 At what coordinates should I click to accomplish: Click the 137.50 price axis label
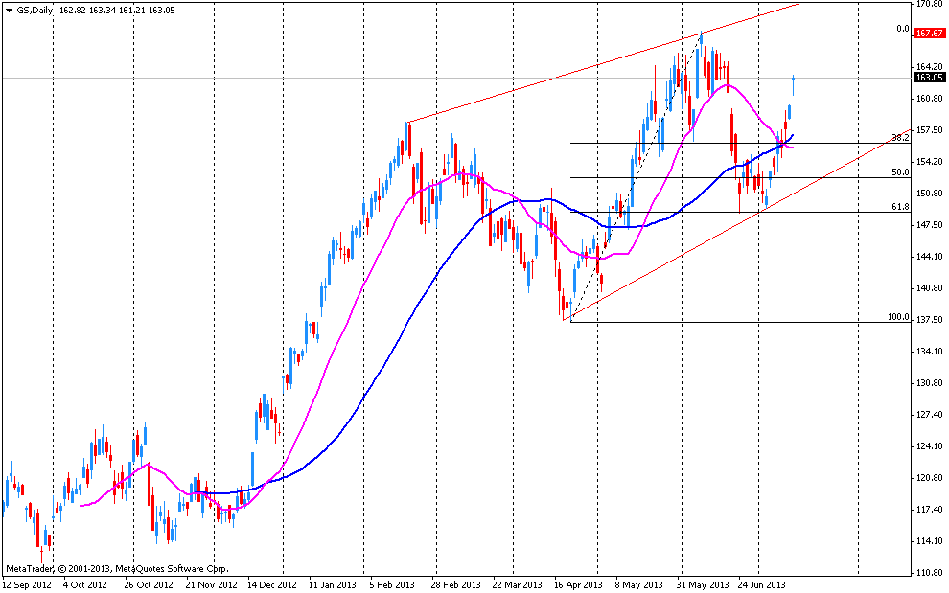coord(930,320)
